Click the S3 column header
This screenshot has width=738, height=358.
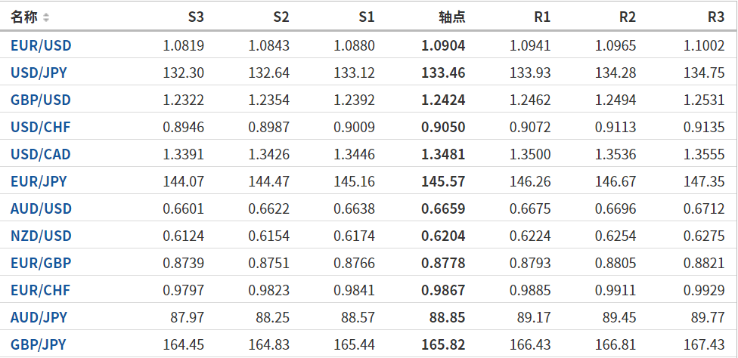point(195,17)
